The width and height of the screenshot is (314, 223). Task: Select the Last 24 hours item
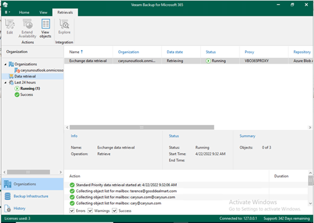point(25,82)
